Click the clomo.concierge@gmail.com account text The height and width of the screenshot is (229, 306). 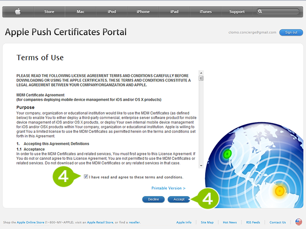[x=252, y=33]
